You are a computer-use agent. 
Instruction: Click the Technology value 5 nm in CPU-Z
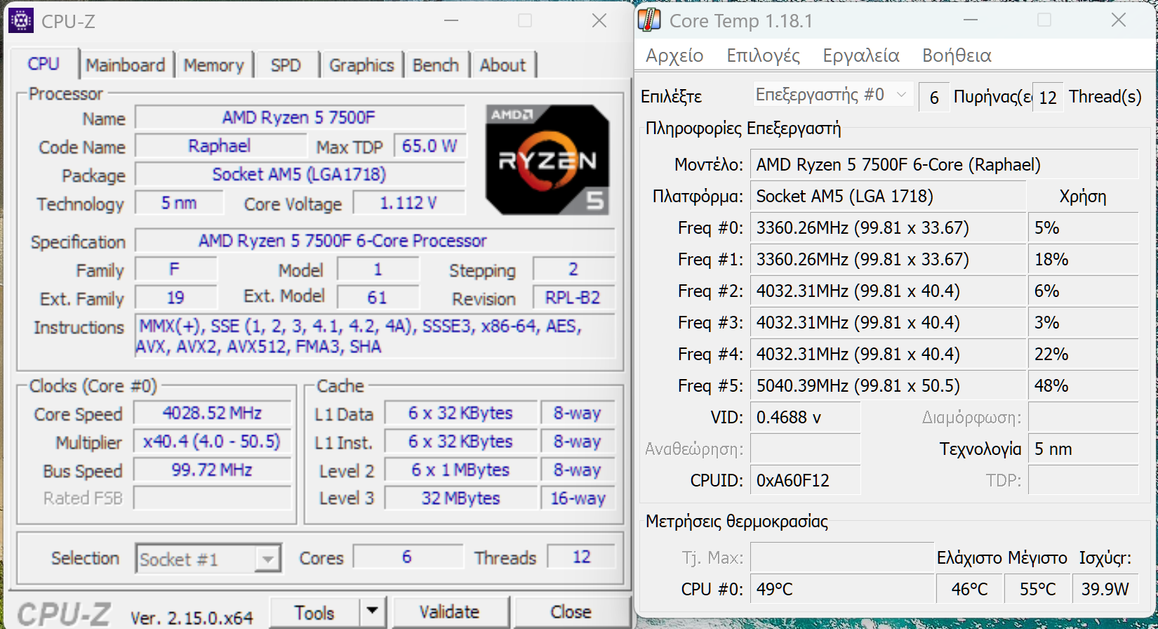point(179,203)
